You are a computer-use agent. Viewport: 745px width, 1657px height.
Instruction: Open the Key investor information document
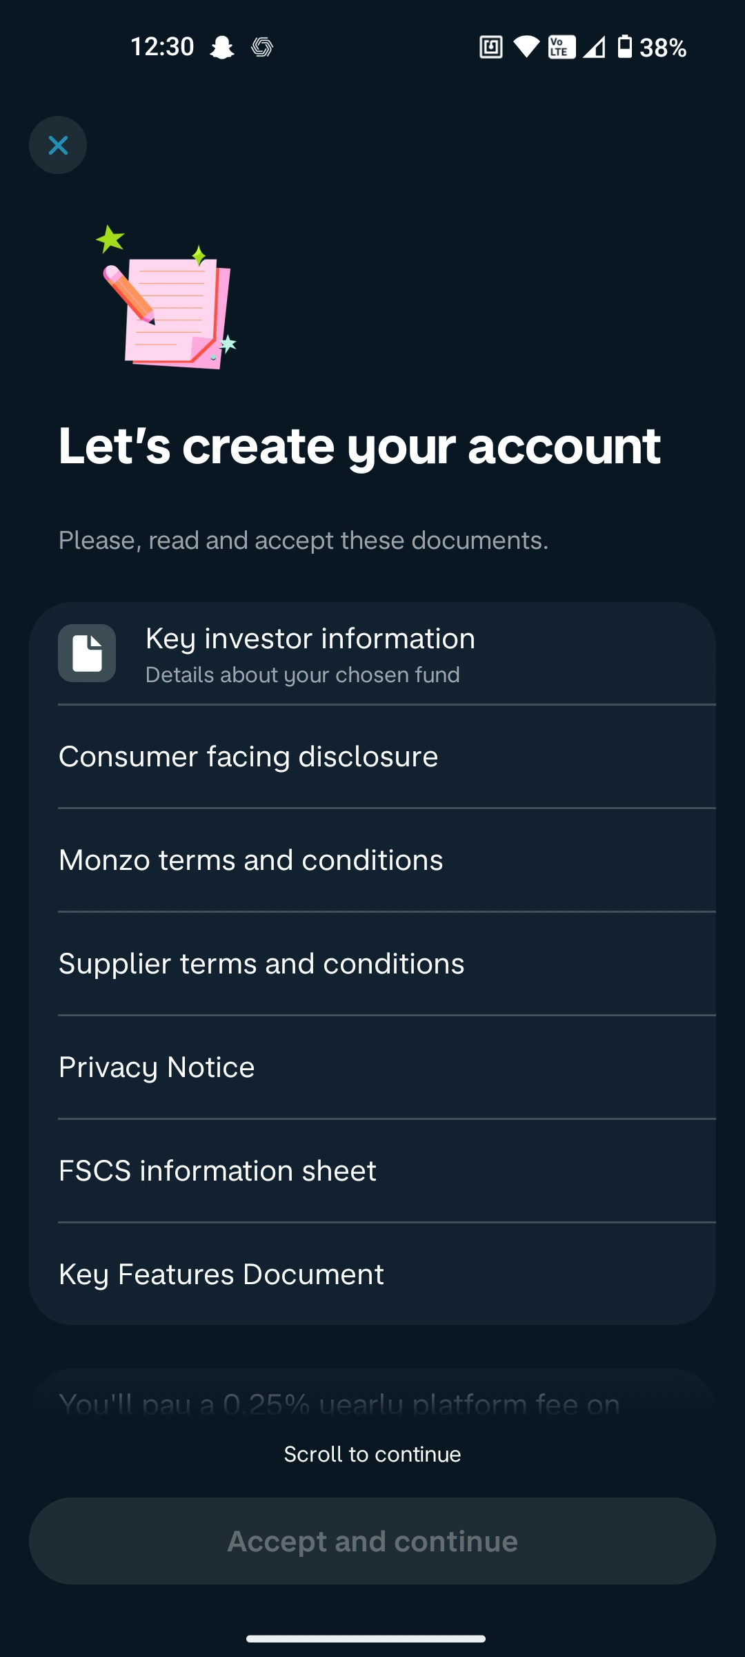(x=372, y=652)
